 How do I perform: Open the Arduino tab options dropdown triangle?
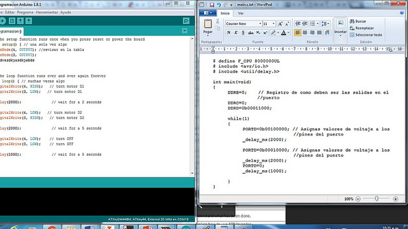(x=184, y=31)
